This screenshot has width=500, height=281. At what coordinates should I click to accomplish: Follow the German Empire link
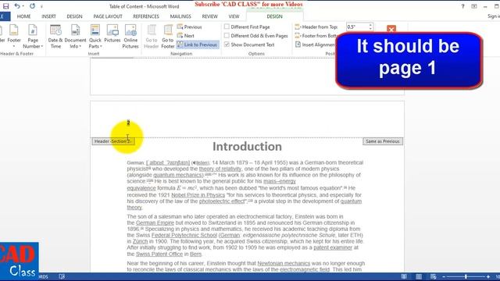155,222
